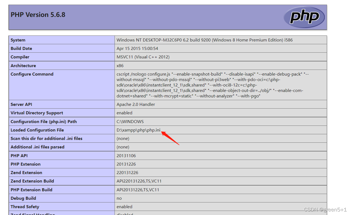Image resolution: width=351 pixels, height=215 pixels.
Task: Click the "PHP Extension" label
Action: [x=26, y=164]
